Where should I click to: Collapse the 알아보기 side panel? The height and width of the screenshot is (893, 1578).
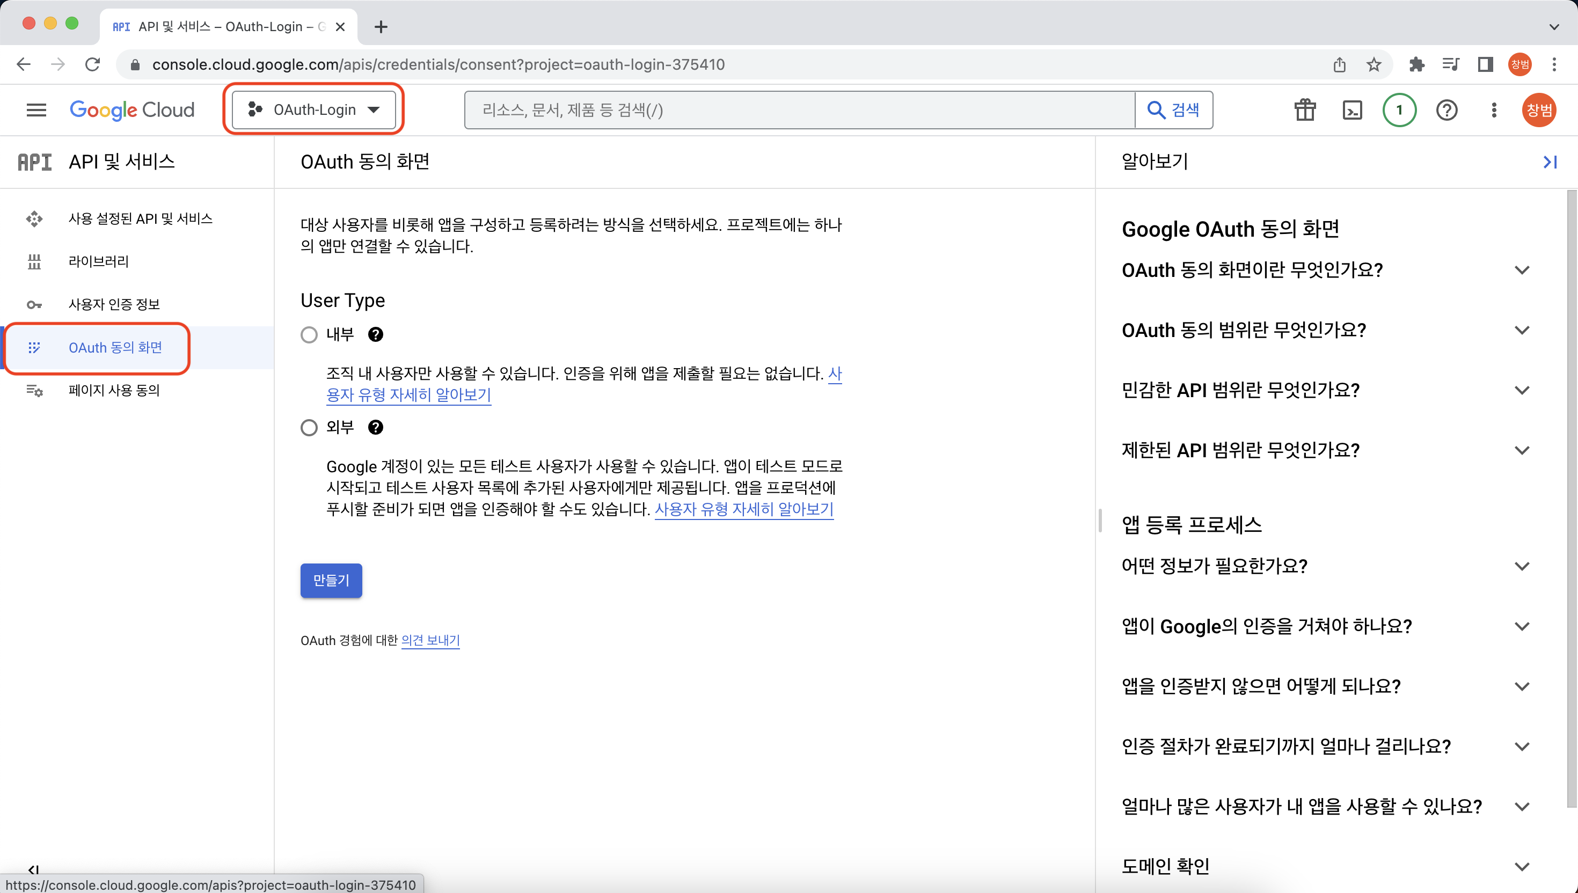[x=1549, y=162]
